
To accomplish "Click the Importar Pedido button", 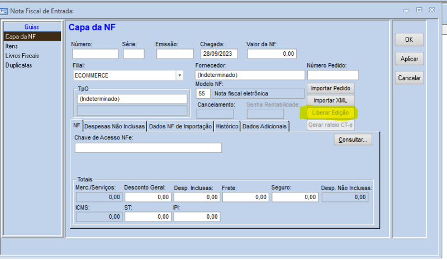I will (x=331, y=88).
